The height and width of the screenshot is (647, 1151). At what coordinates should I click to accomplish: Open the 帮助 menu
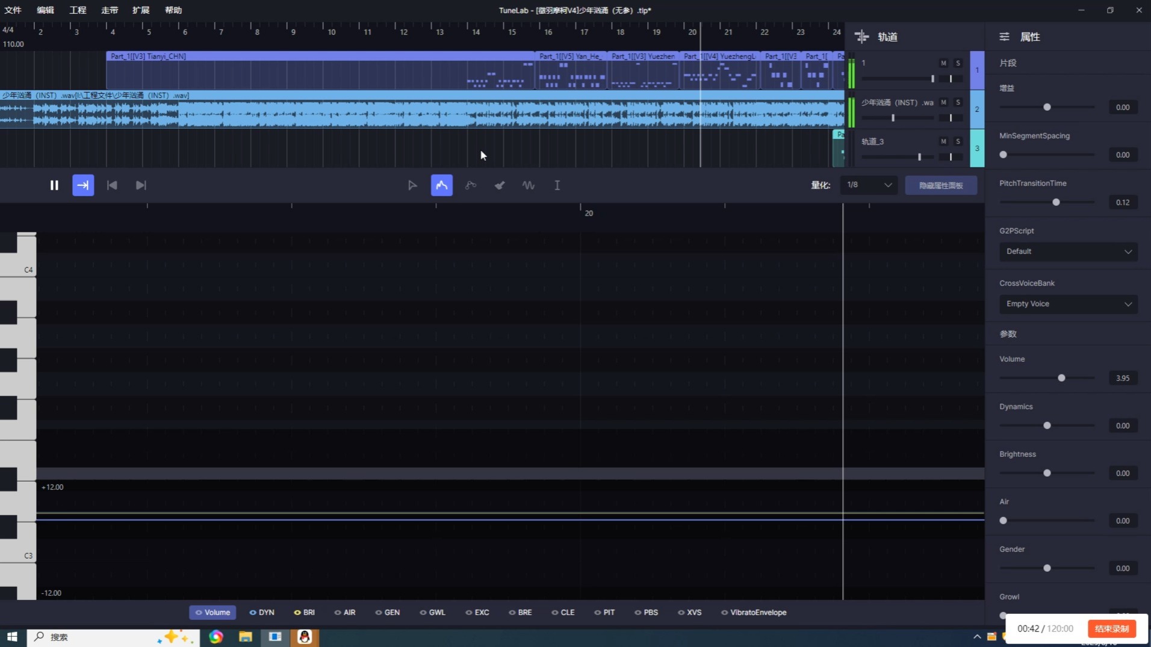tap(173, 10)
